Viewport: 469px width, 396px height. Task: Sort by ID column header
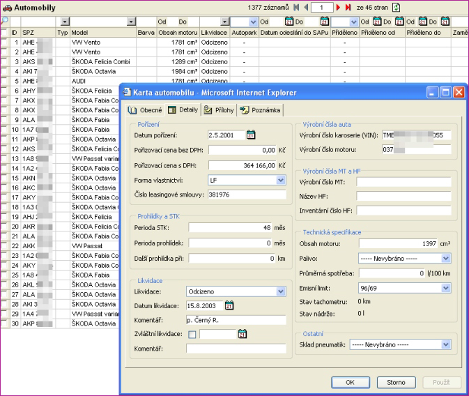pyautogui.click(x=14, y=33)
